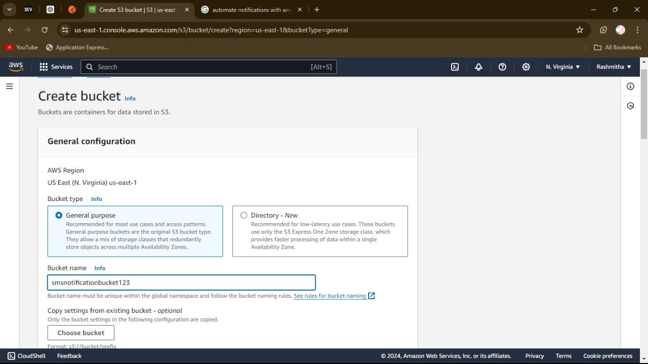Open See rules for bucket naming link
This screenshot has height=364, width=648.
tap(330, 296)
